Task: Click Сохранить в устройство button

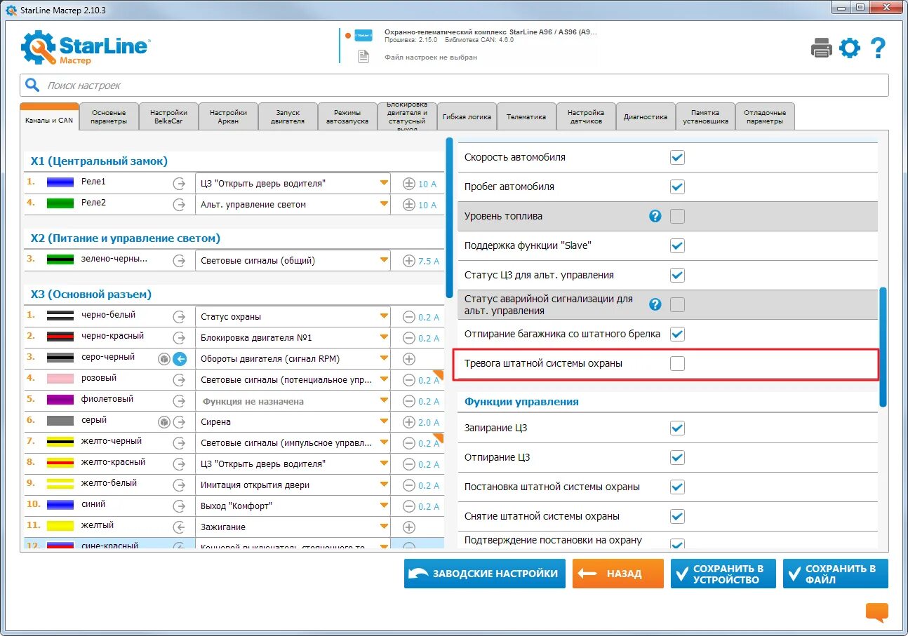Action: coord(723,574)
